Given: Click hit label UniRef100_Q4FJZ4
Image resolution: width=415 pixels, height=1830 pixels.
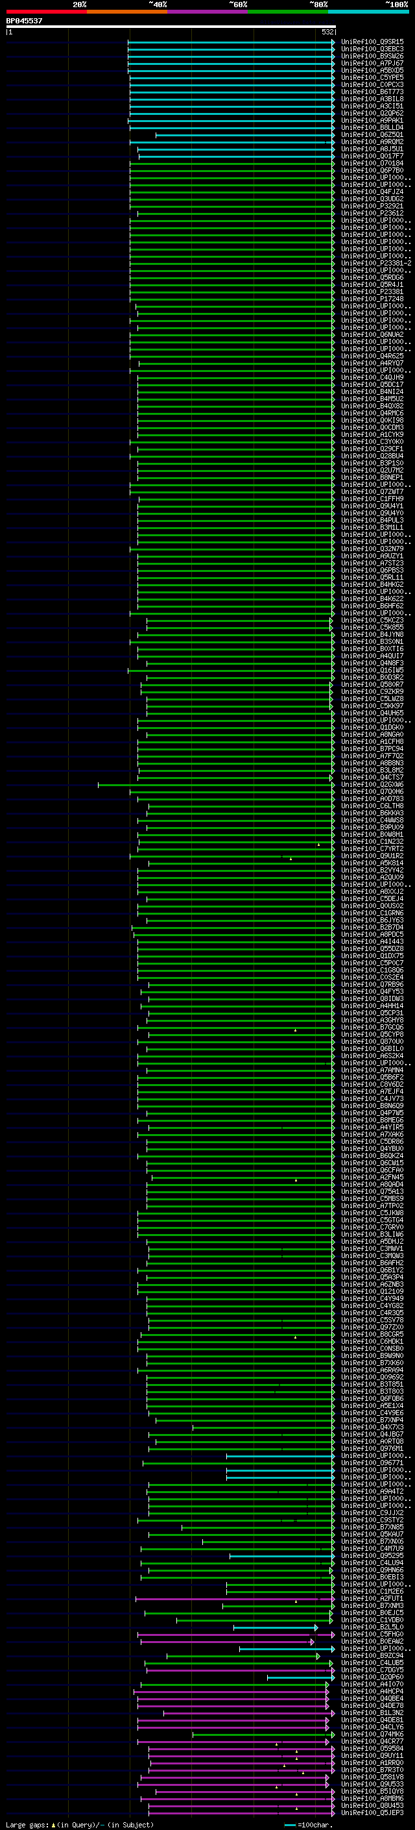Looking at the screenshot, I should (372, 192).
